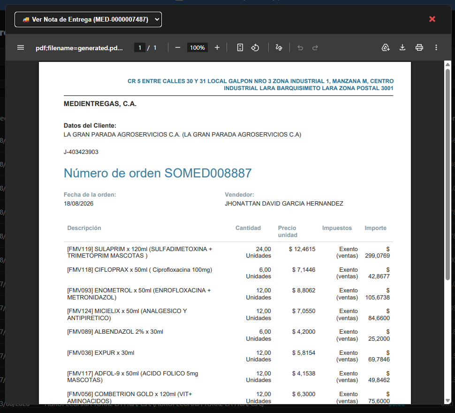This screenshot has width=455, height=413.
Task: Click the [FMV118] CIFLOPRAX x 50ml row
Action: [228, 273]
